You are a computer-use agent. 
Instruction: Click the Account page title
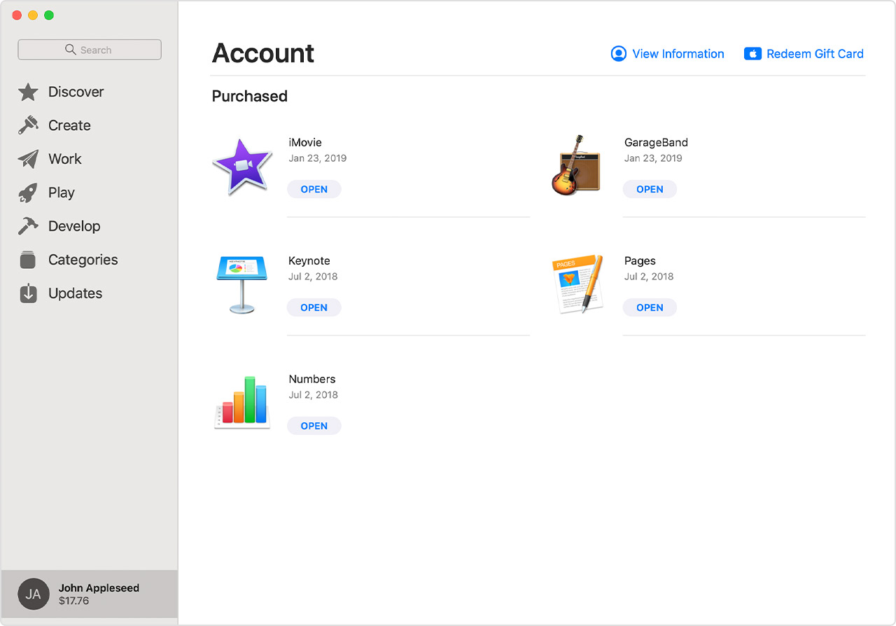tap(263, 53)
